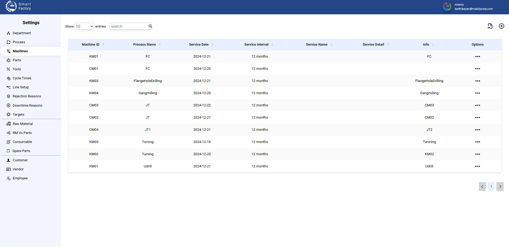Open options menu for CM03 row

click(x=477, y=105)
